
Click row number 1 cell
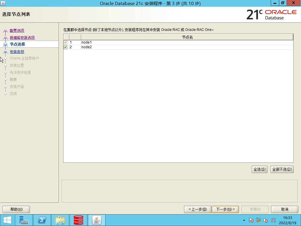[75, 42]
